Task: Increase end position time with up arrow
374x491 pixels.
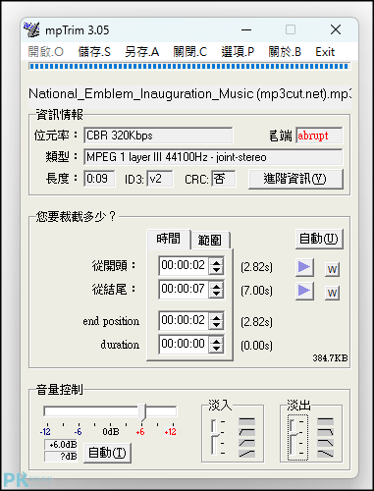Action: click(216, 316)
